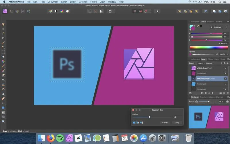Toggle Quick Mask in the toolbar
Screen dimensions: 230x144
point(110,11)
